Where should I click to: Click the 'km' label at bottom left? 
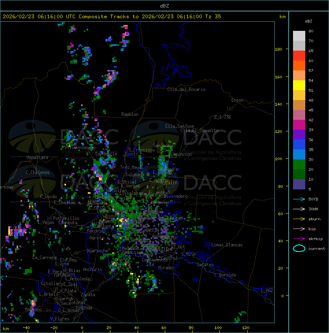(x=6, y=329)
